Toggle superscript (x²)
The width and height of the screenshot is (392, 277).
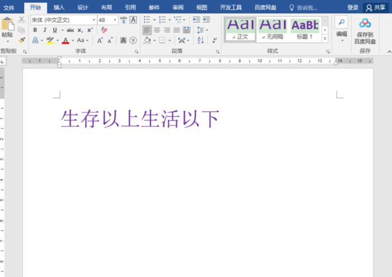[90, 30]
